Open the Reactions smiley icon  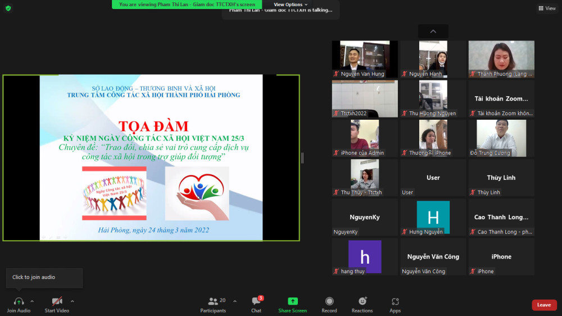(362, 301)
